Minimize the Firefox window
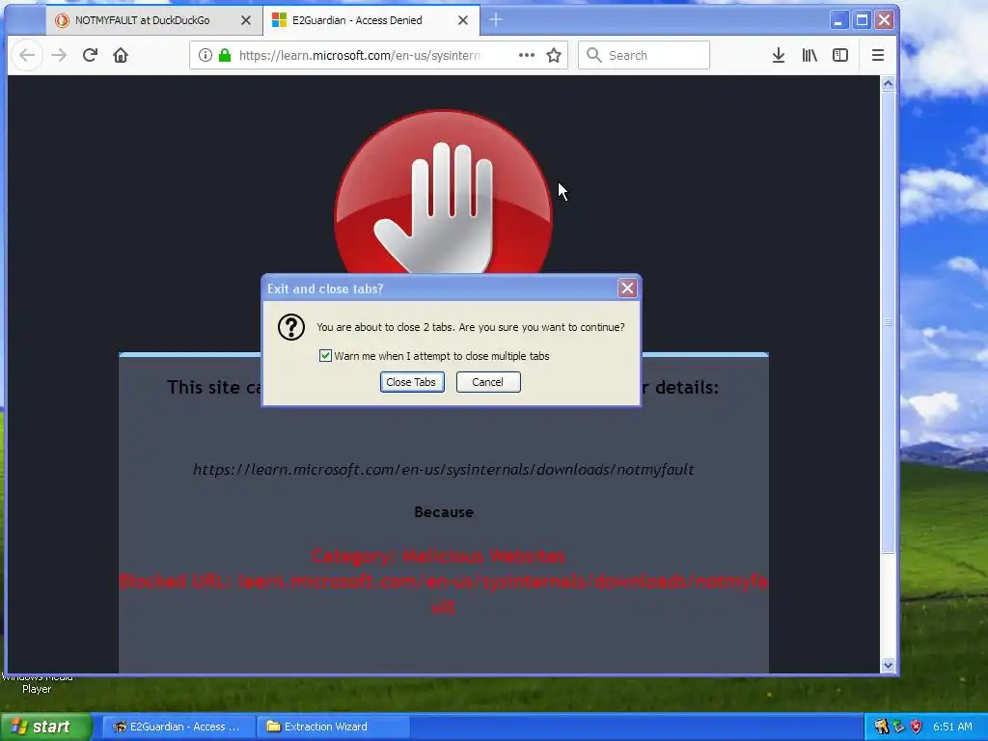 coord(838,20)
